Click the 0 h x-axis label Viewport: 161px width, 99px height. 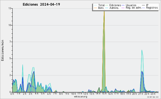[12, 94]
